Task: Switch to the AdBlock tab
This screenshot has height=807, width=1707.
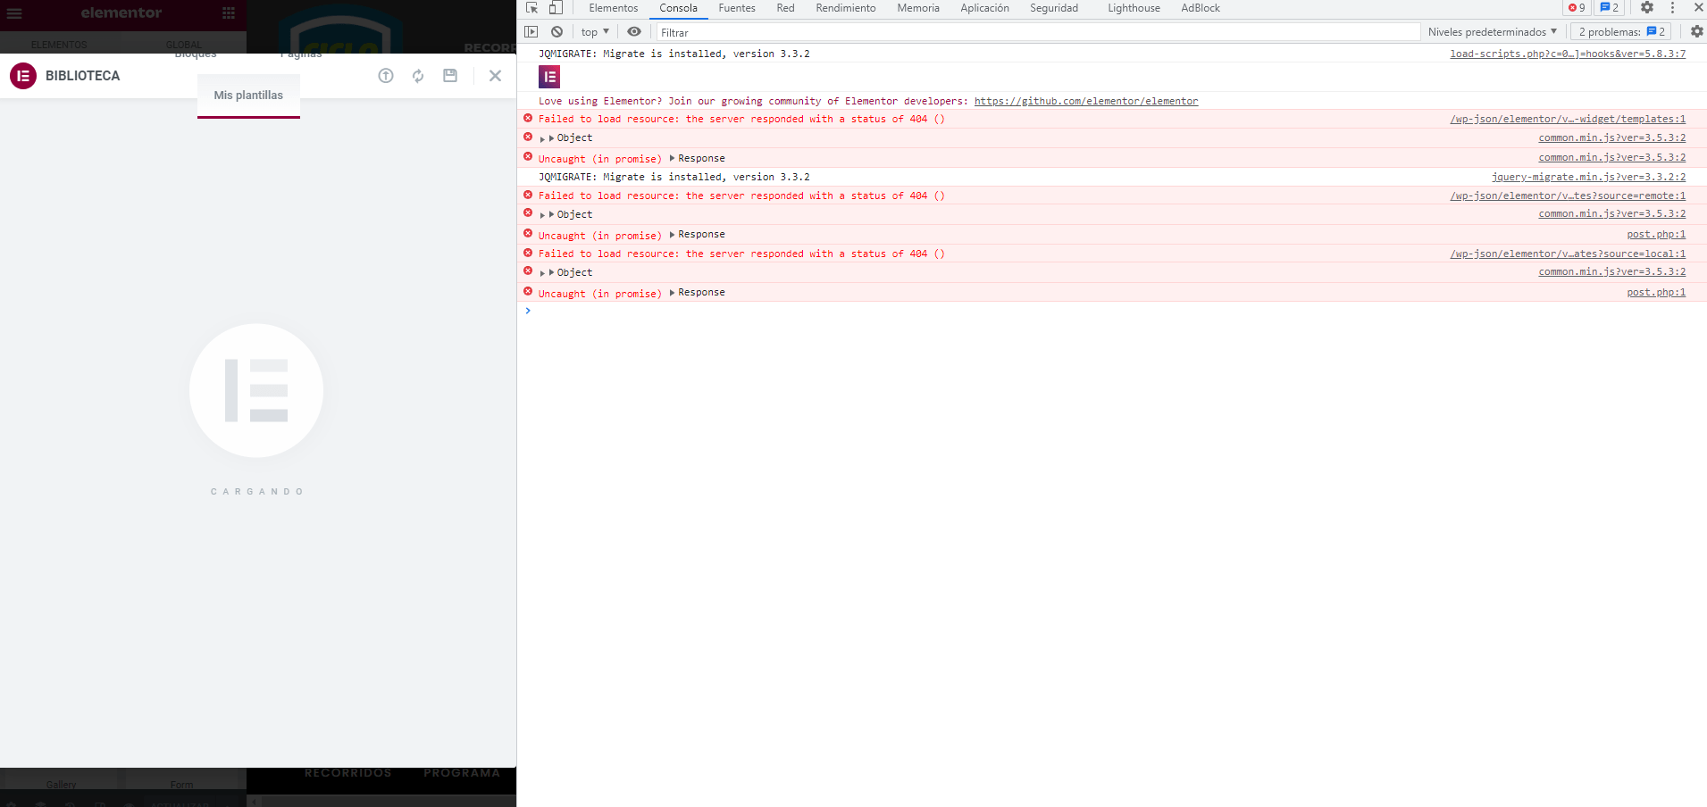Action: pyautogui.click(x=1201, y=8)
